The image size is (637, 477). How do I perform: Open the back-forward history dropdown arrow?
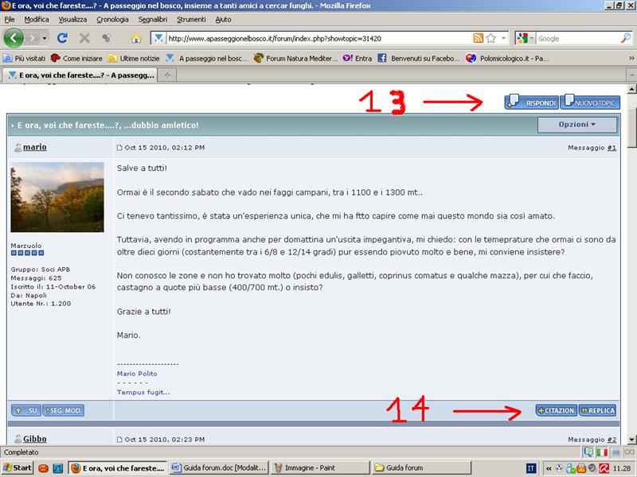tap(45, 38)
